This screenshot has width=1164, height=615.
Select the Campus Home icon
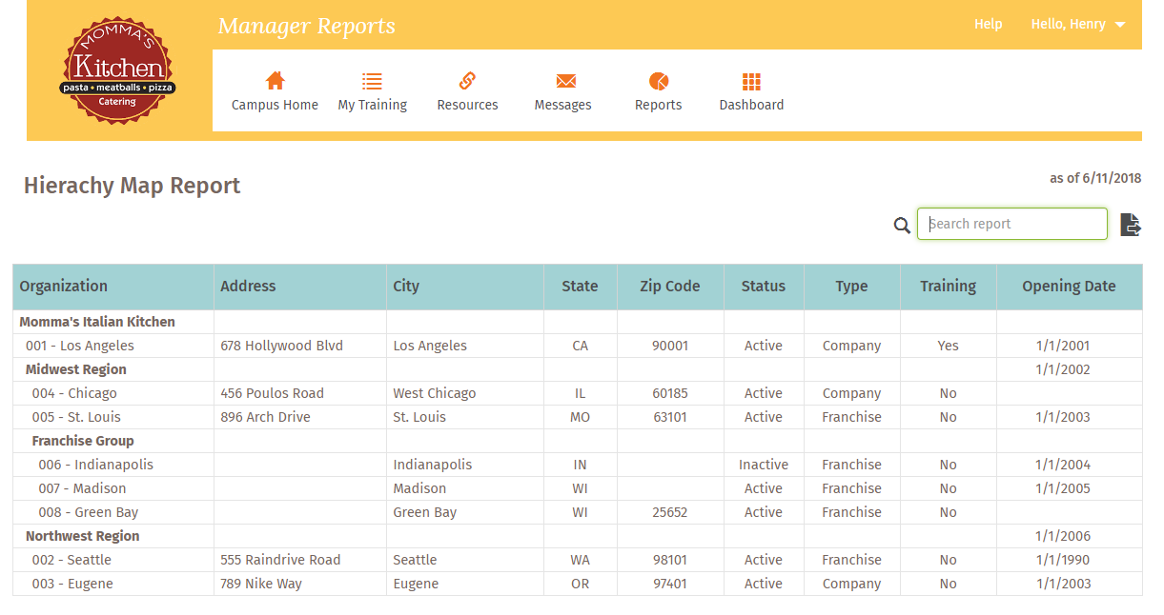(275, 81)
